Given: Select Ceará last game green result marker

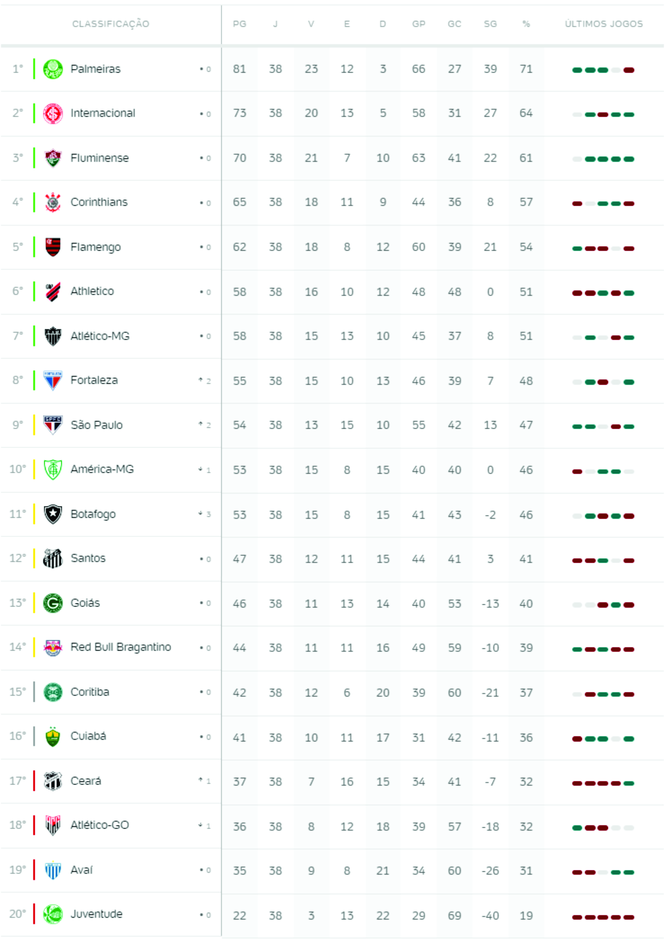Looking at the screenshot, I should pos(629,783).
